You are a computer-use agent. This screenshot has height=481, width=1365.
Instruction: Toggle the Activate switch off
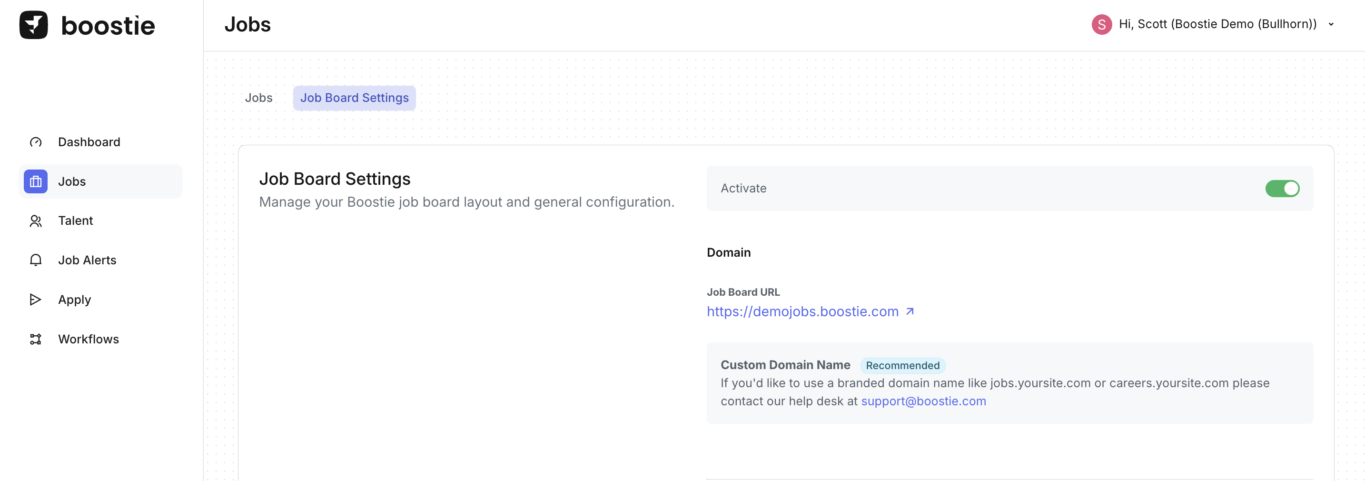[x=1282, y=188]
